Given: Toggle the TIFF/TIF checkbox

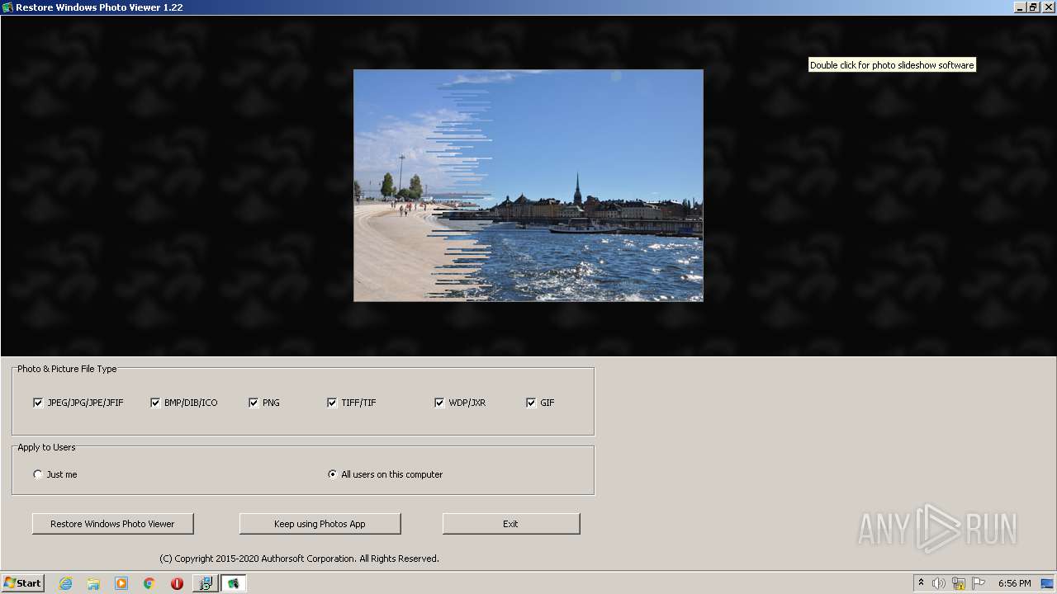Looking at the screenshot, I should (332, 403).
